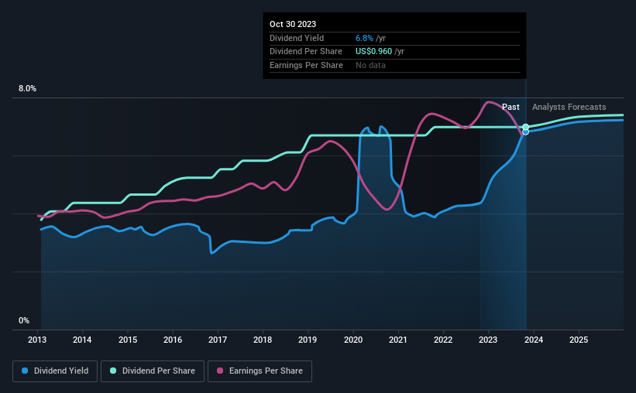Click the blue Dividend Yield legend dot
The height and width of the screenshot is (393, 636).
(x=25, y=371)
